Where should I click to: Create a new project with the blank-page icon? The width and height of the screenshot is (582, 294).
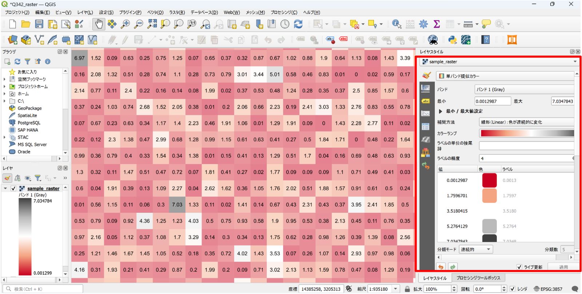pos(12,24)
